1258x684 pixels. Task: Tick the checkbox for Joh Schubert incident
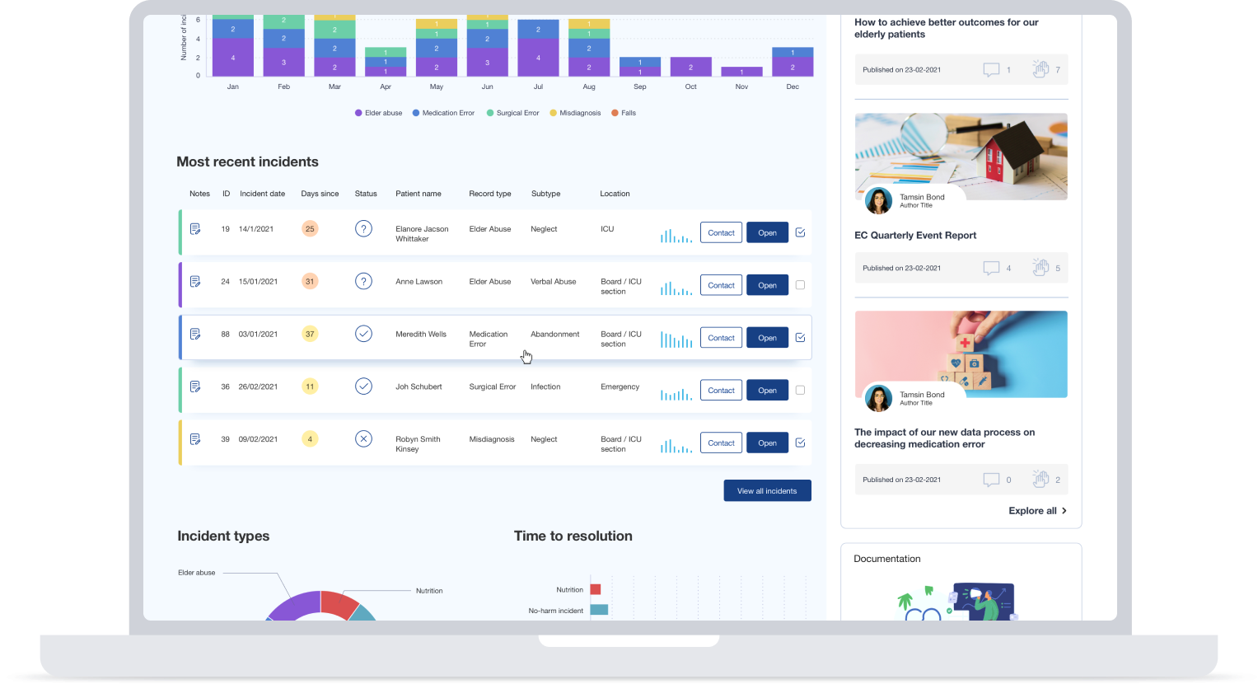[x=800, y=391]
